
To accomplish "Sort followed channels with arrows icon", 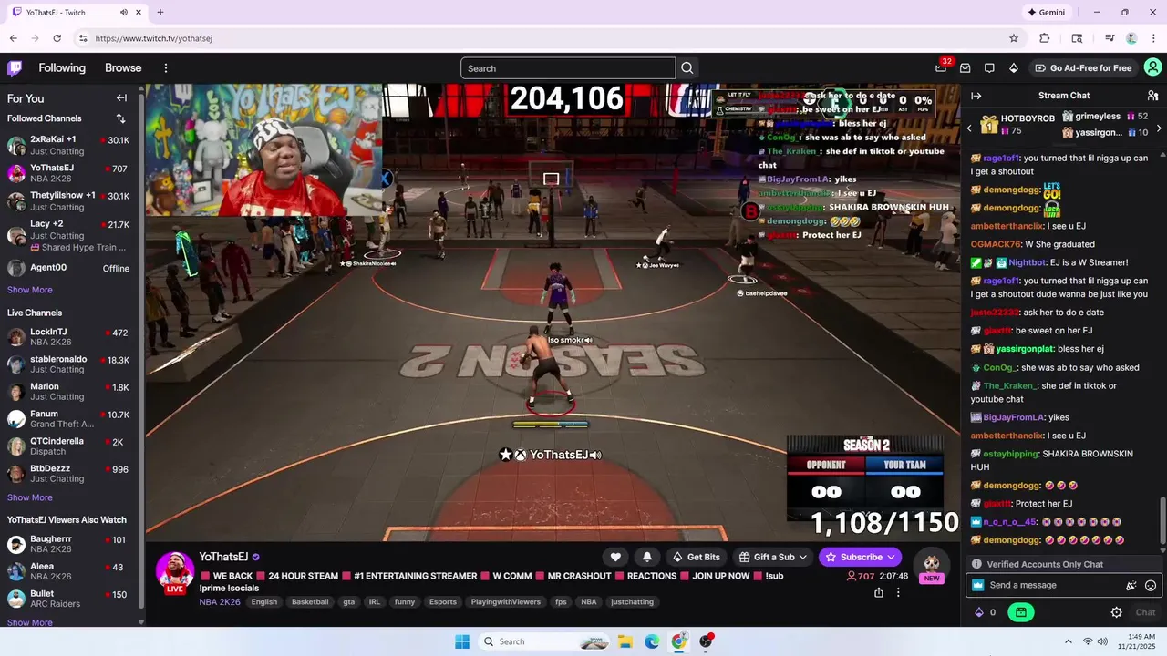I will 120,118.
